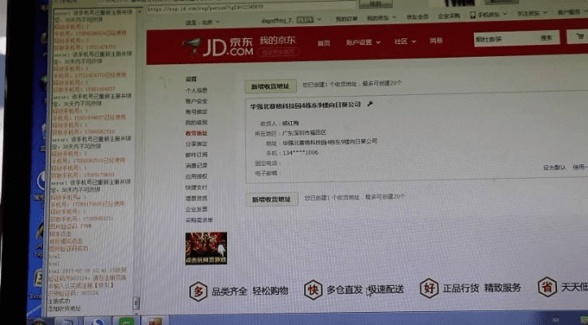The image size is (588, 325).
Task: Click the 搜索 search button
Action: pos(547,37)
